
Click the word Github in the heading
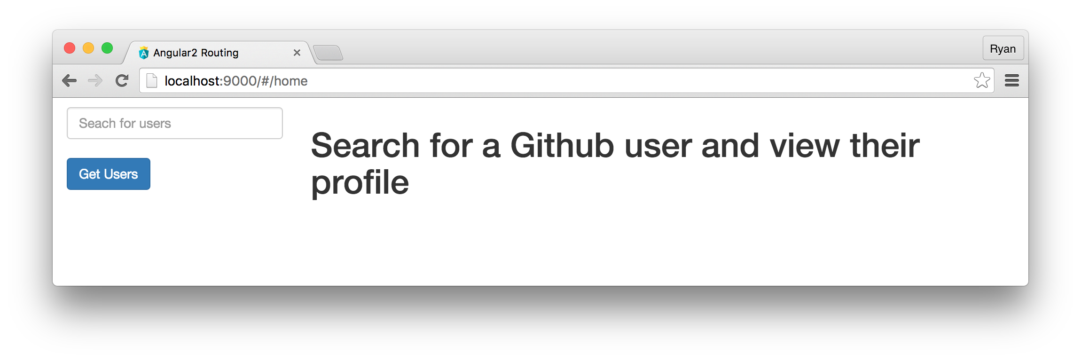[562, 145]
